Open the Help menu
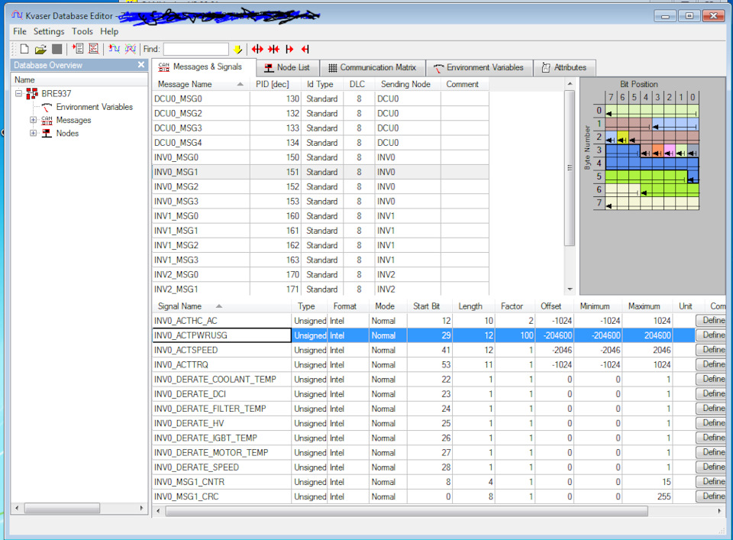The width and height of the screenshot is (733, 540). click(x=109, y=31)
